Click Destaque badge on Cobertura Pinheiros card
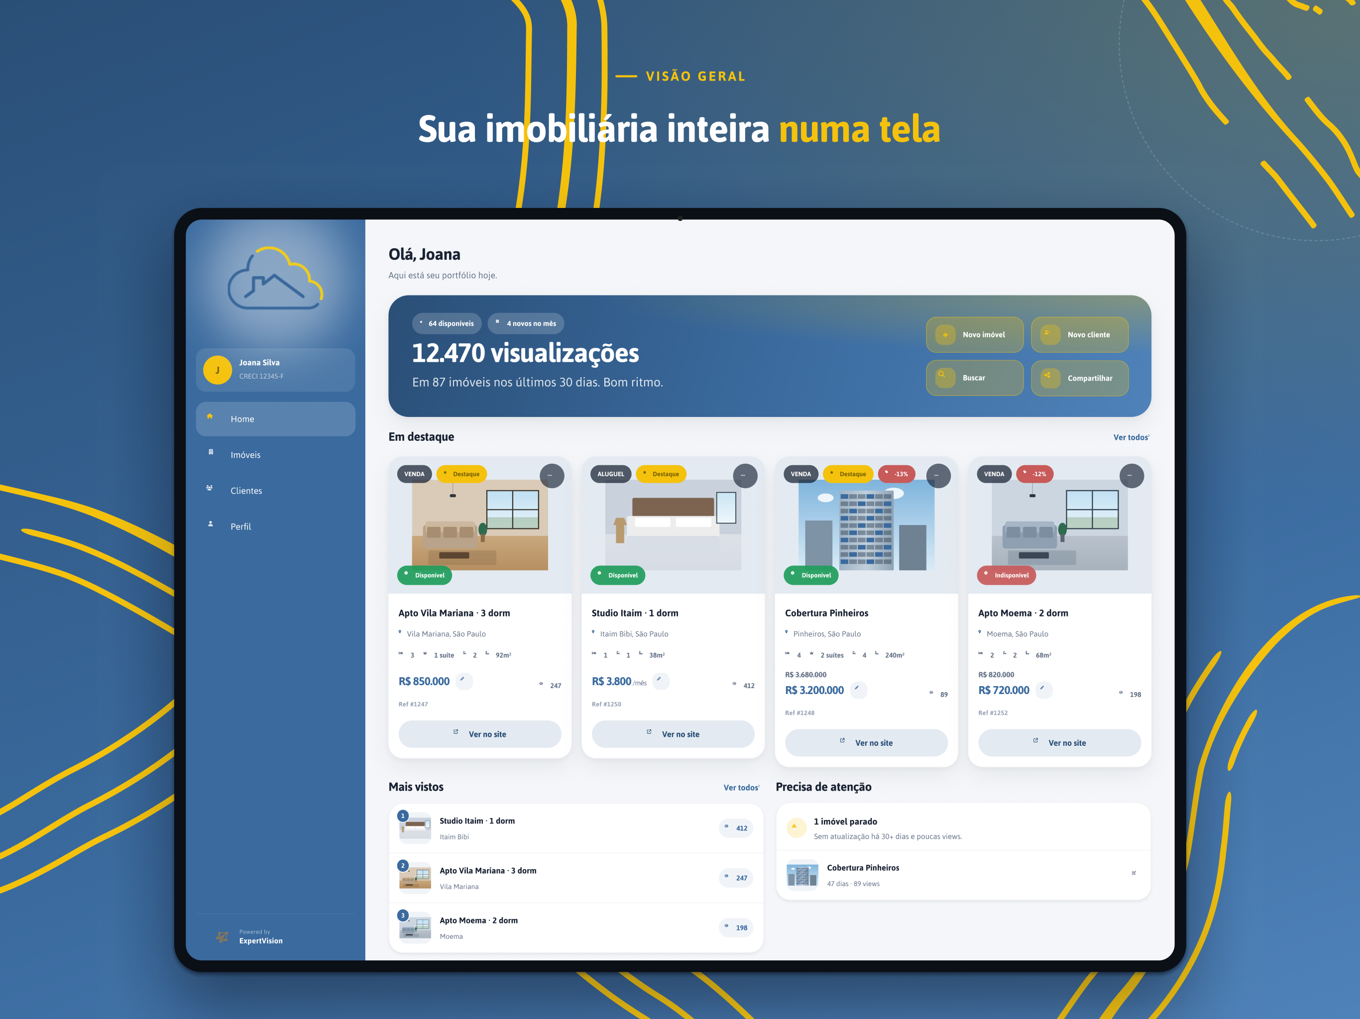1360x1019 pixels. (848, 474)
